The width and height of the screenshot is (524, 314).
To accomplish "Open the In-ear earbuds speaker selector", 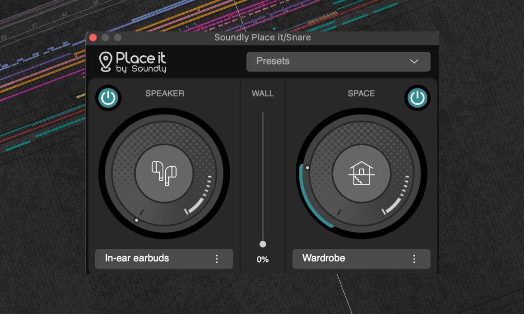I will coord(154,259).
